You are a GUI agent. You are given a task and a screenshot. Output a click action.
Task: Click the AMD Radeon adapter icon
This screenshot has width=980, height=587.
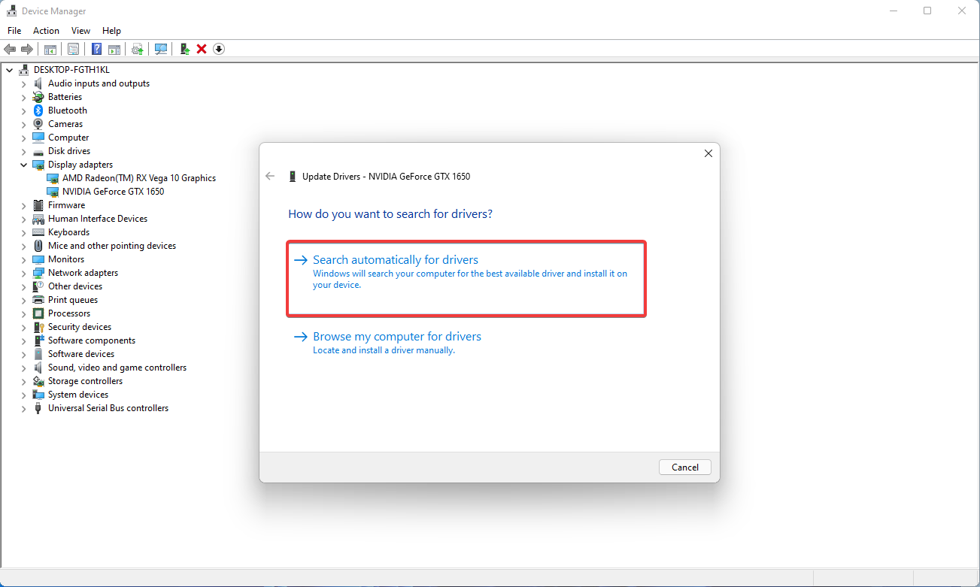pos(53,178)
